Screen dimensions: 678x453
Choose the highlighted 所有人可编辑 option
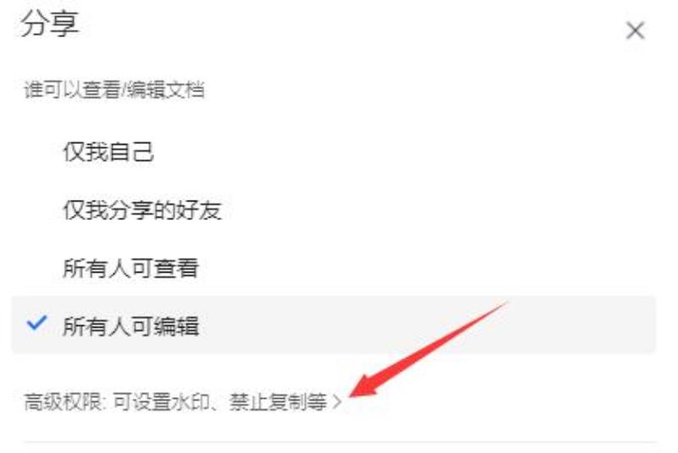pos(333,325)
